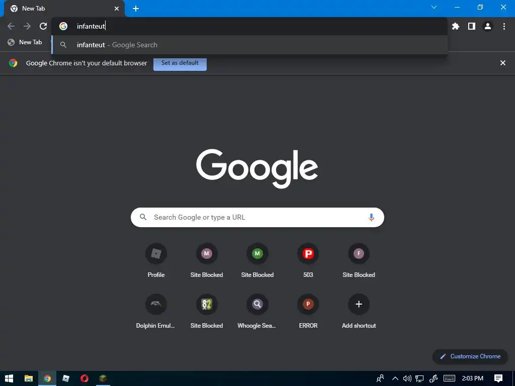
Task: Select the New Tab browser tab
Action: click(64, 9)
